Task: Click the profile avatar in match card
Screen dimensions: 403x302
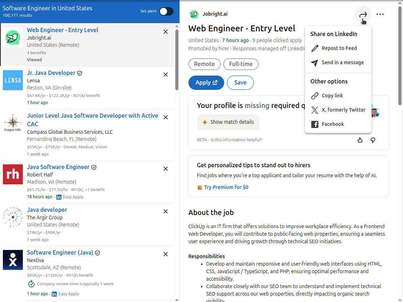Action: (x=375, y=112)
